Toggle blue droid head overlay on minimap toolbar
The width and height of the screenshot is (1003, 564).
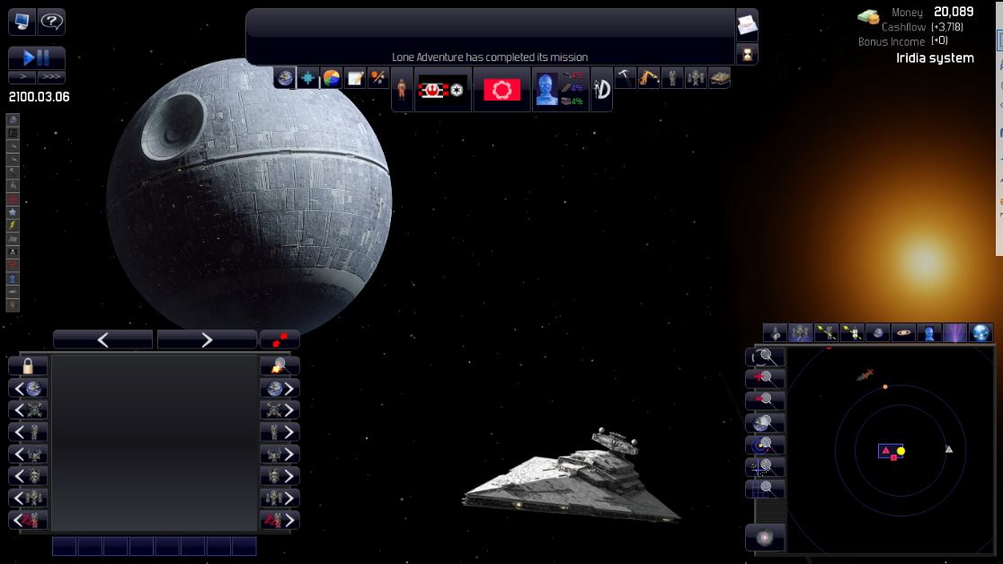(x=928, y=332)
